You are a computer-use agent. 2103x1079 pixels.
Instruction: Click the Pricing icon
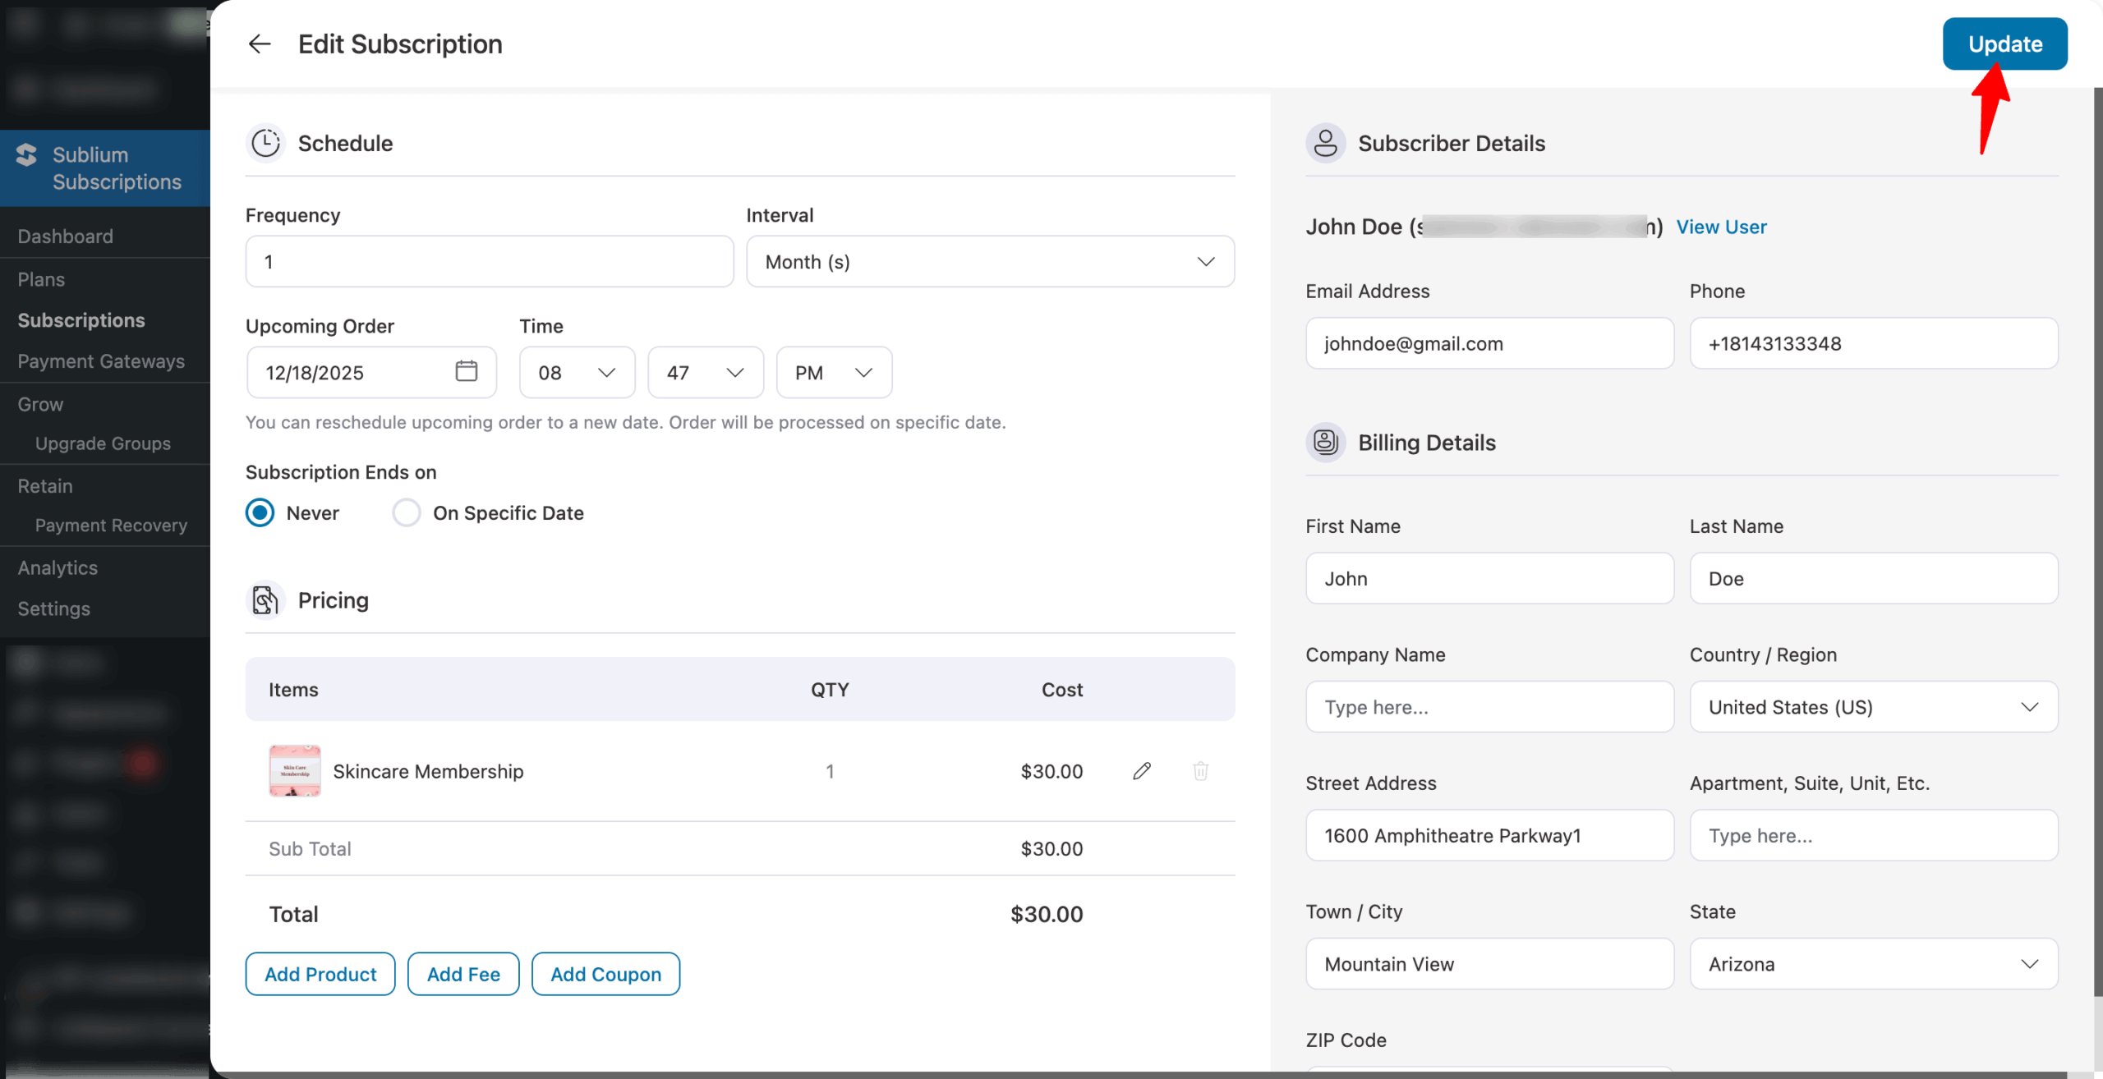(265, 599)
